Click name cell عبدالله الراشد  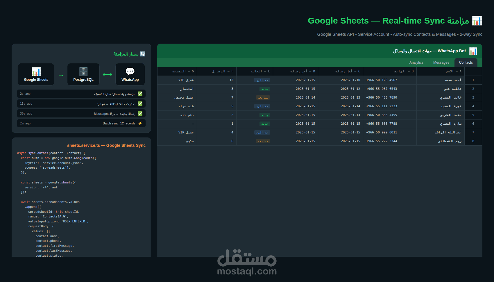[x=441, y=132]
